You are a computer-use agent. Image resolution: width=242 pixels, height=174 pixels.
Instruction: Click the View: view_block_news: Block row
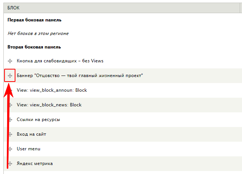click(123, 105)
